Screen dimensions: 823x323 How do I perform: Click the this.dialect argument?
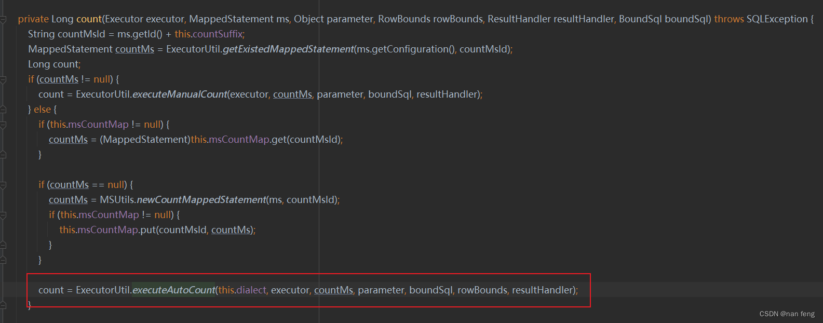point(242,290)
